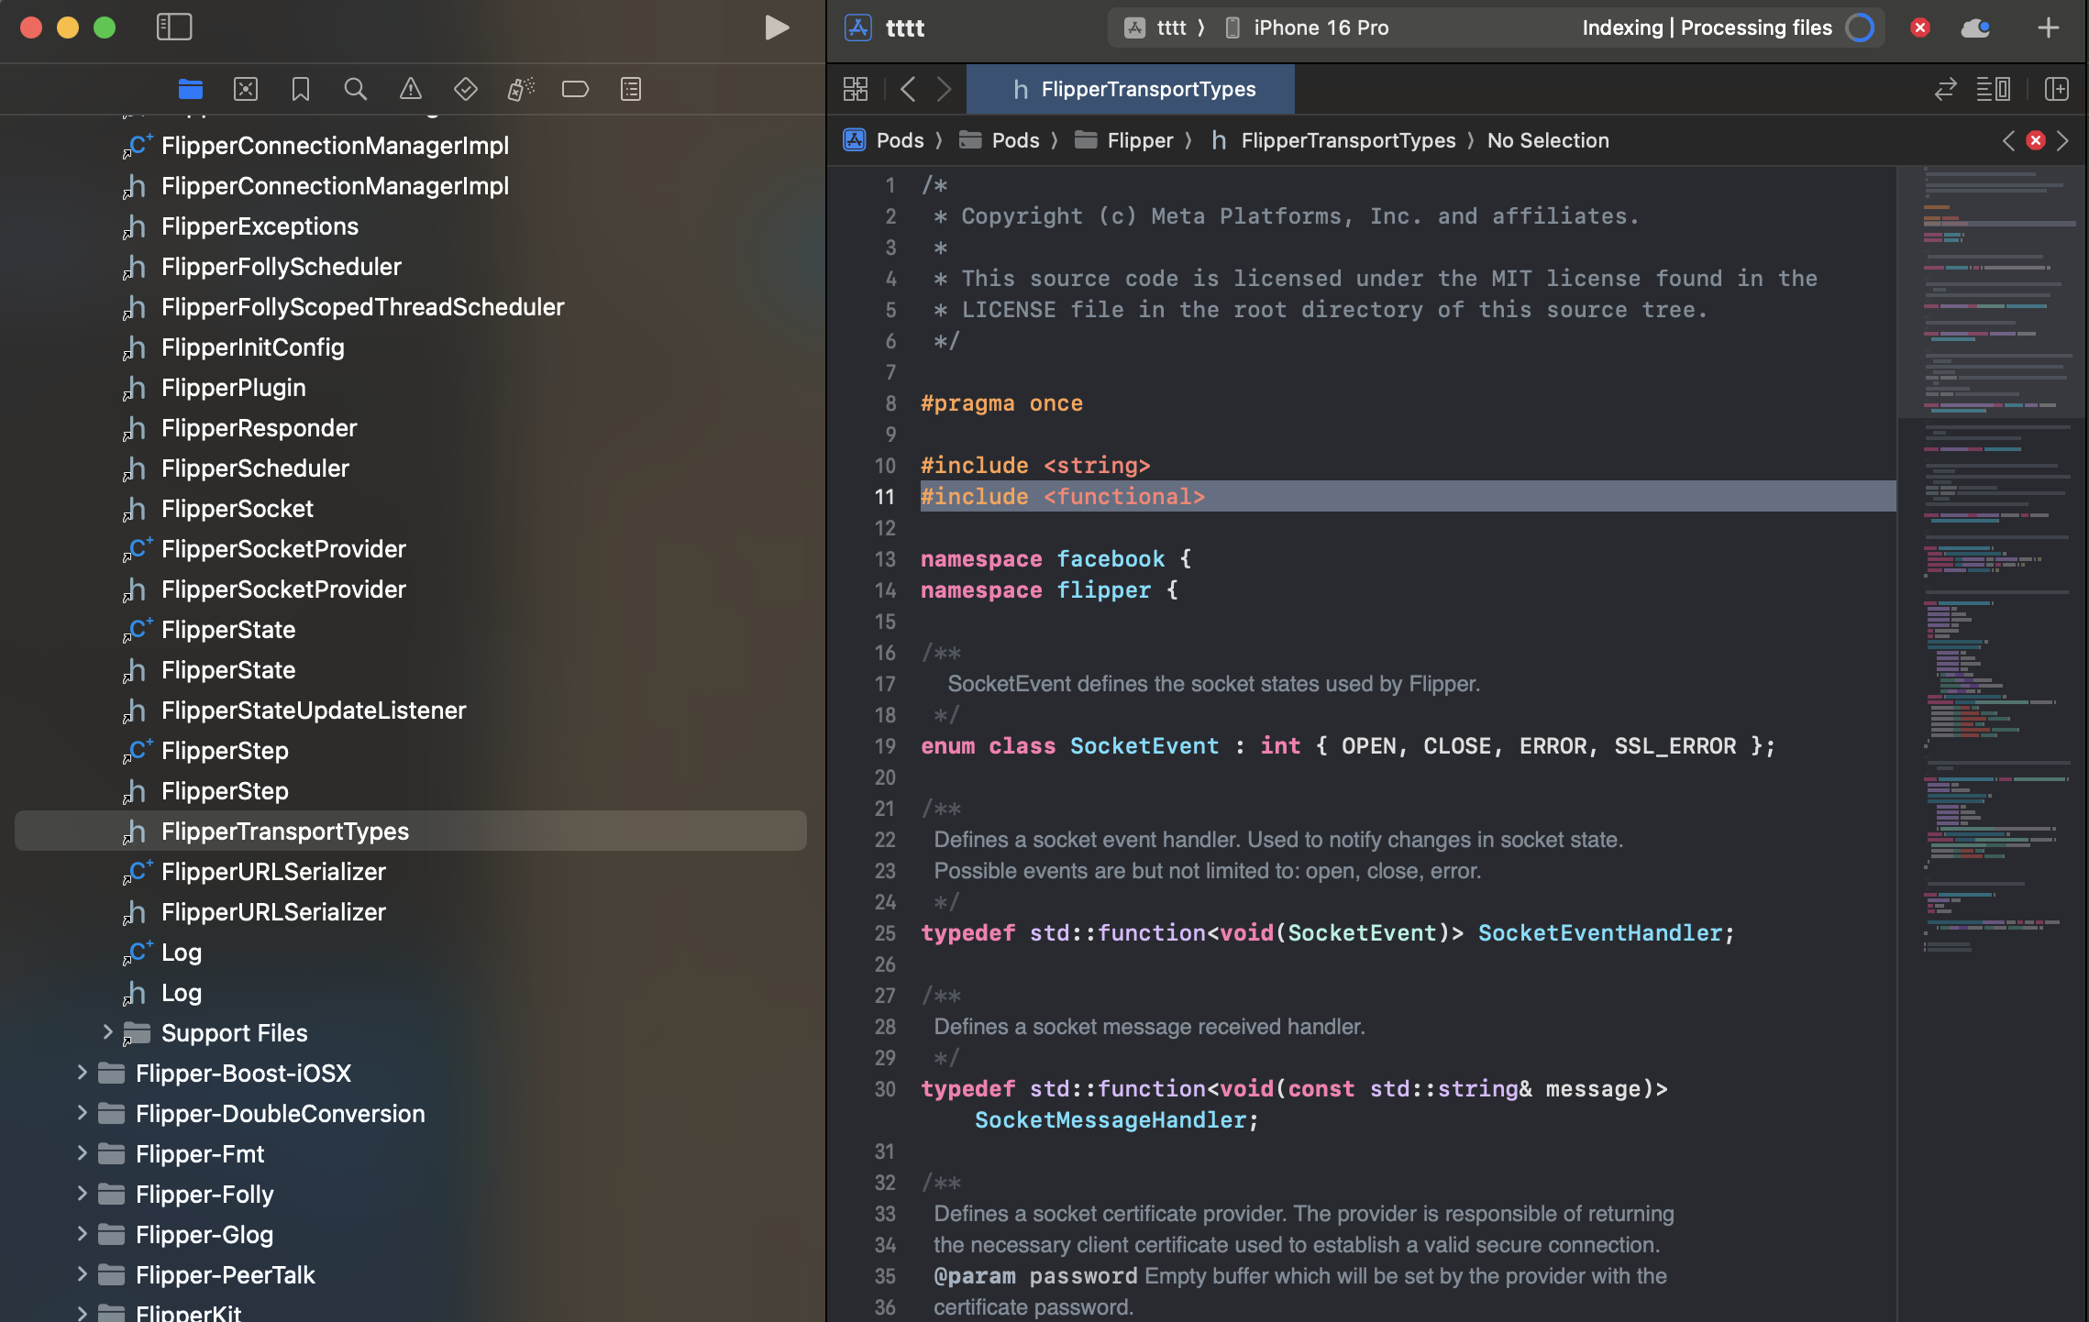Open the Bookmark navigator

point(301,89)
